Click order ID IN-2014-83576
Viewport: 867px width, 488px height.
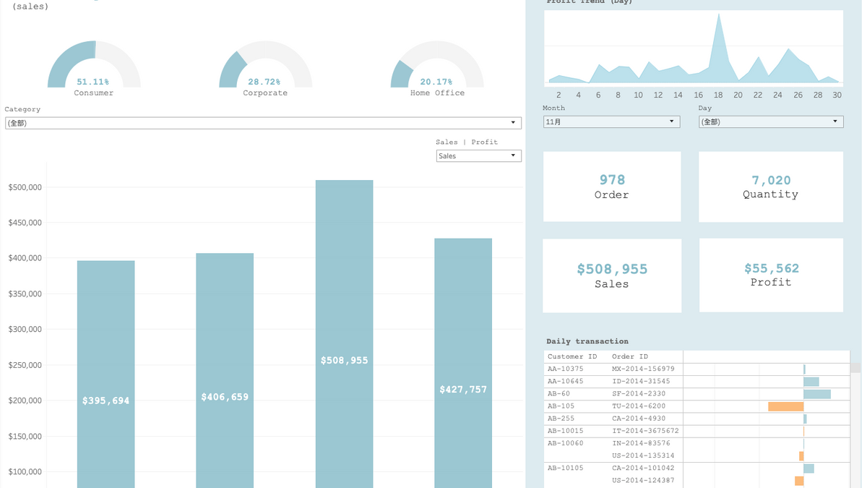(641, 443)
